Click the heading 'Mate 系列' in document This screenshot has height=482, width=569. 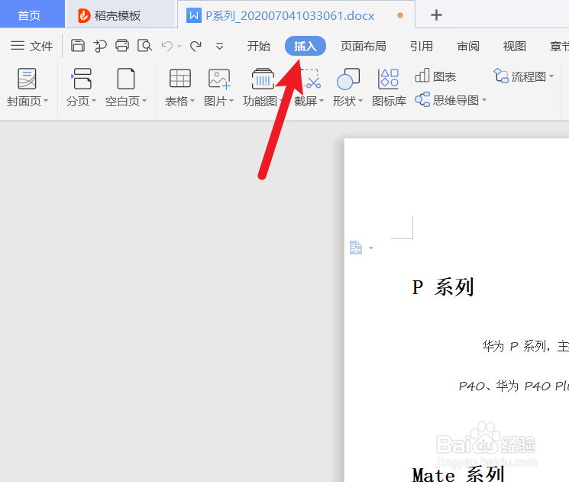tap(458, 474)
